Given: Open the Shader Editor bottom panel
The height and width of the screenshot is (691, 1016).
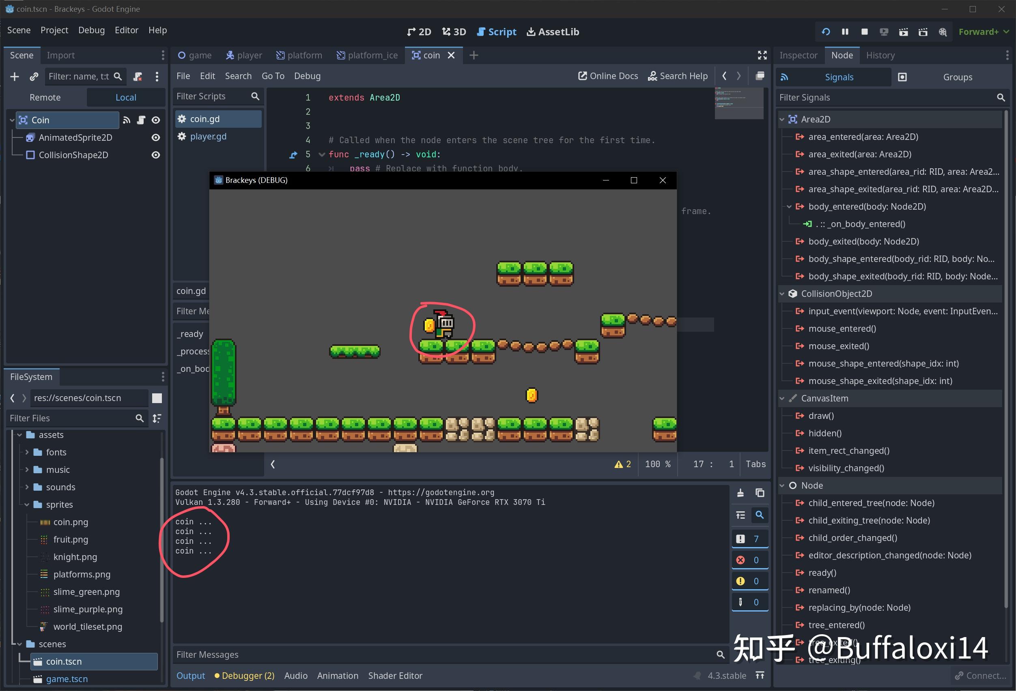Looking at the screenshot, I should [395, 676].
